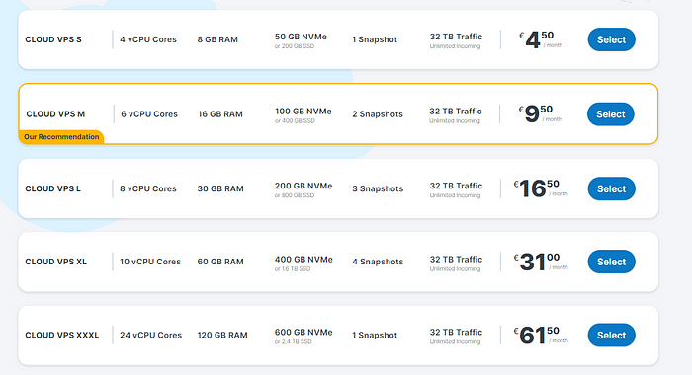The image size is (692, 375).
Task: Click 'or 800 GB SSD' alternative text
Action: coord(295,195)
